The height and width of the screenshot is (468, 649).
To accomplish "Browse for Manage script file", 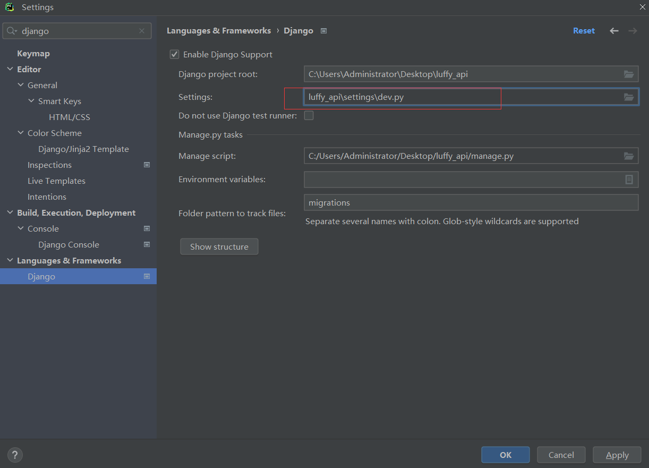I will (x=629, y=156).
